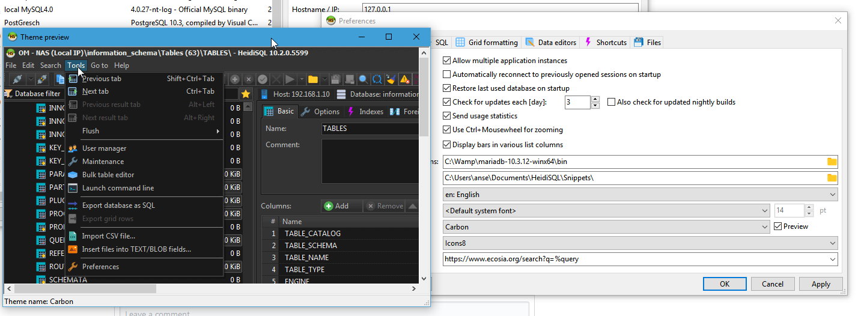The height and width of the screenshot is (316, 864).
Task: Click the Bulk table editor blue icon
Action: point(72,175)
